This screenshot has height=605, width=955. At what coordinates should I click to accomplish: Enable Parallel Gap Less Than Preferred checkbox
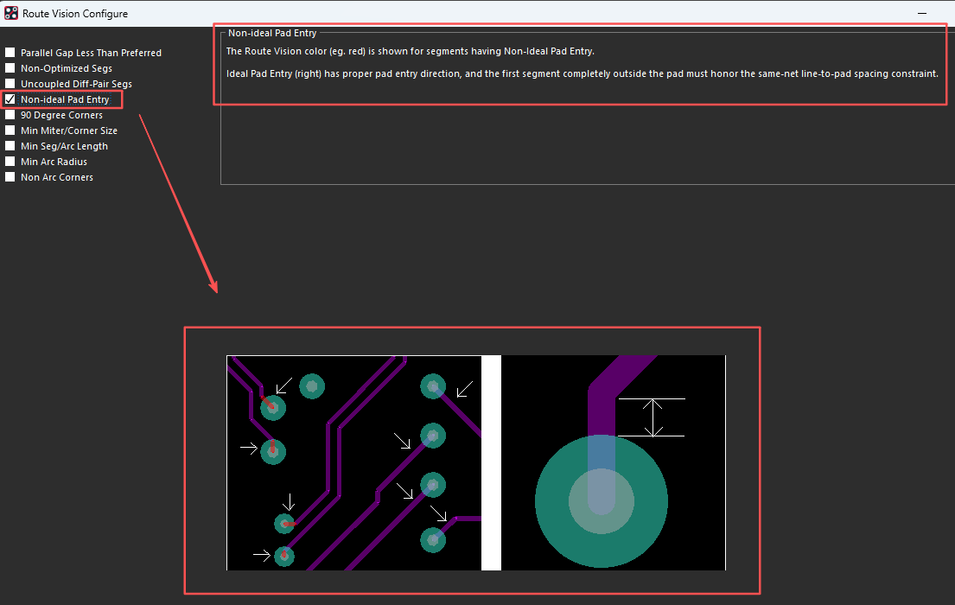[x=10, y=53]
